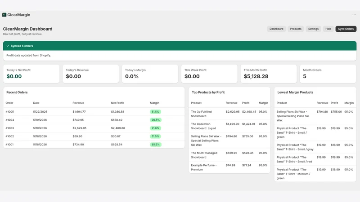The height and width of the screenshot is (202, 360).
Task: Click the Recent Orders heading
Action: click(17, 92)
